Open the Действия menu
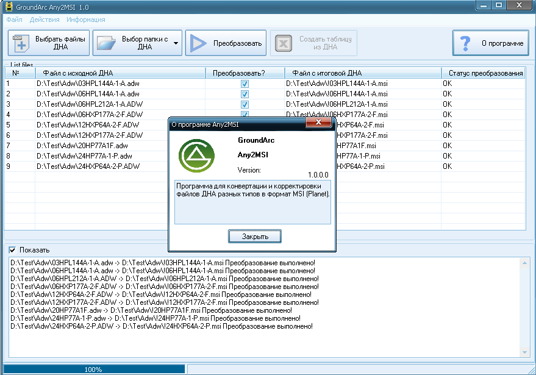This screenshot has height=375, width=536. coord(45,20)
